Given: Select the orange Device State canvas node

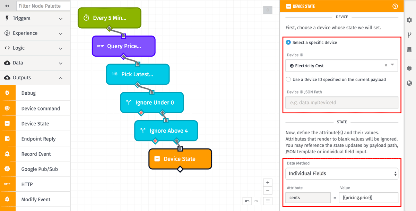Looking at the screenshot, I should (180, 159).
